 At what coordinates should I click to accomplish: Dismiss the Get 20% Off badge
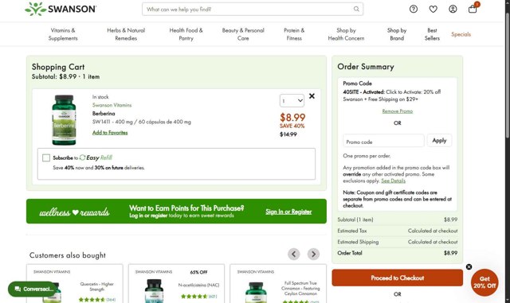click(x=469, y=266)
